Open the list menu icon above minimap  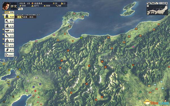[x=163, y=3]
